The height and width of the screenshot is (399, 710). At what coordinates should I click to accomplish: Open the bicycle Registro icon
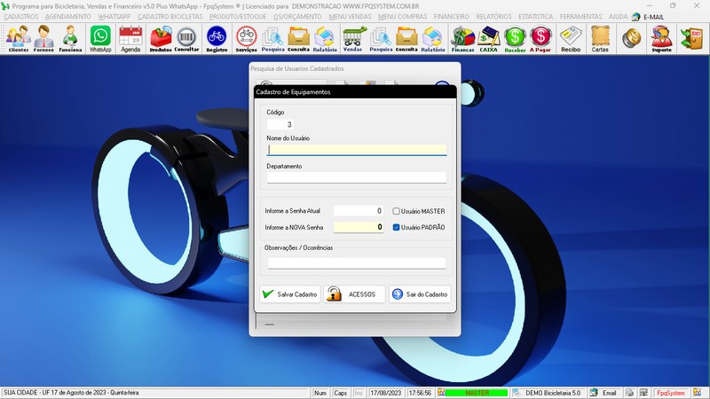216,38
